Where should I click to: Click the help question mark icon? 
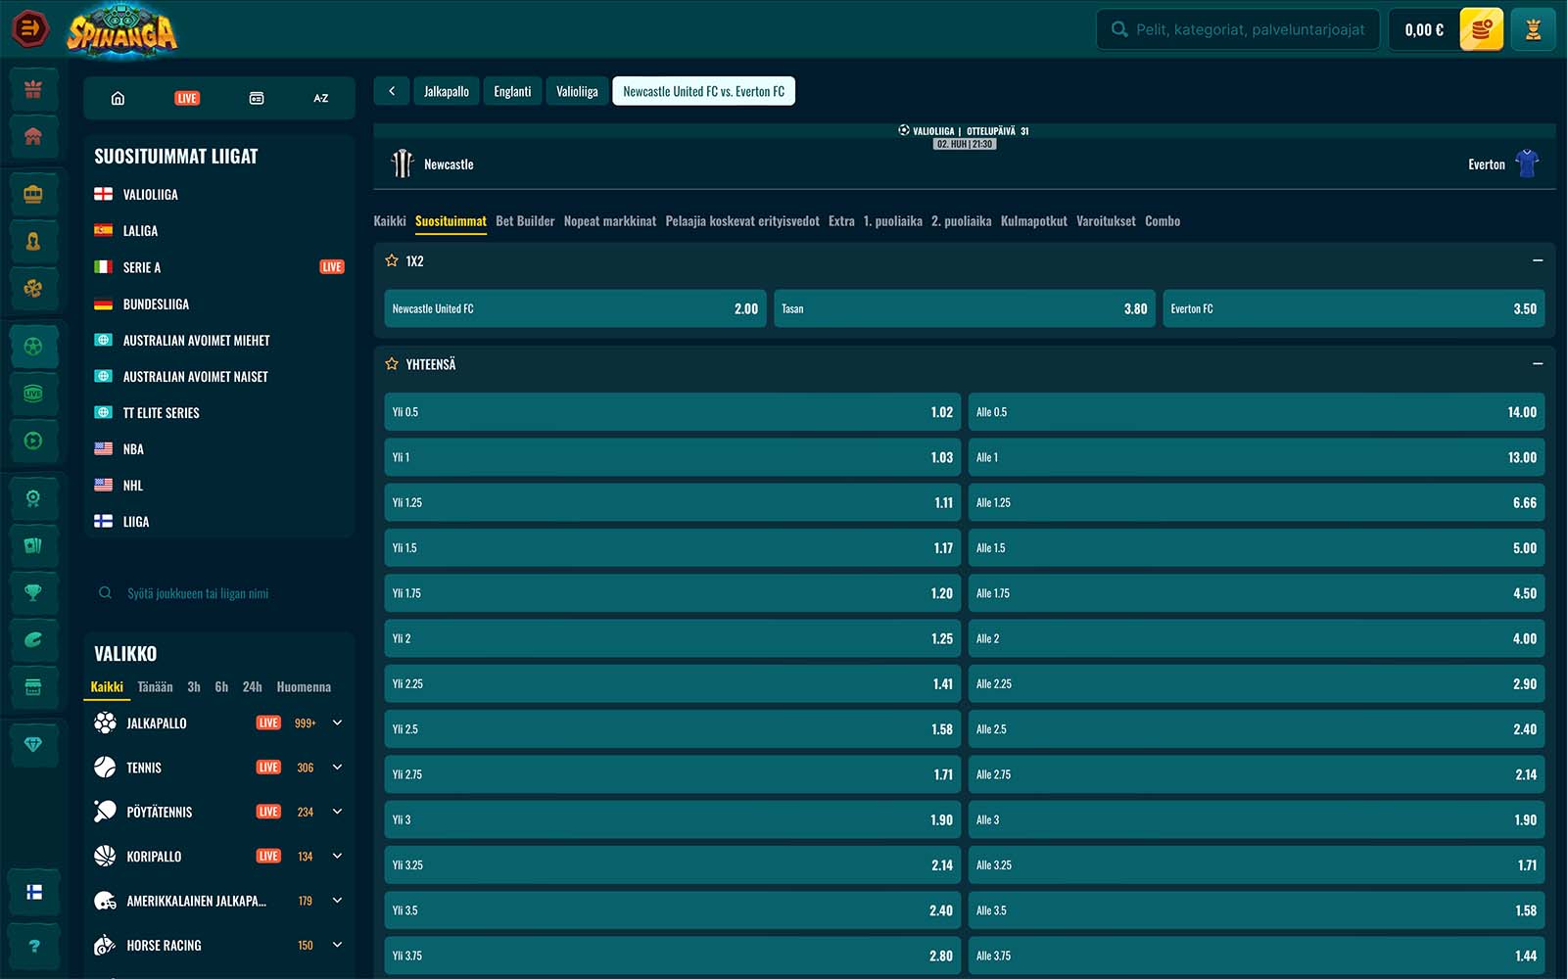(x=34, y=946)
